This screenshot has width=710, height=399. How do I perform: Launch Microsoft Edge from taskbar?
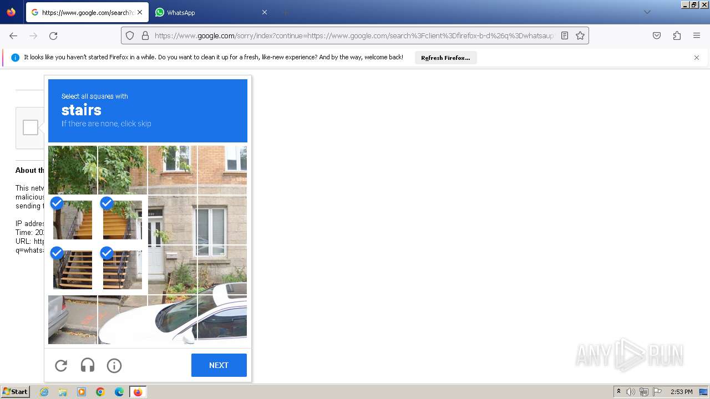[x=119, y=392]
